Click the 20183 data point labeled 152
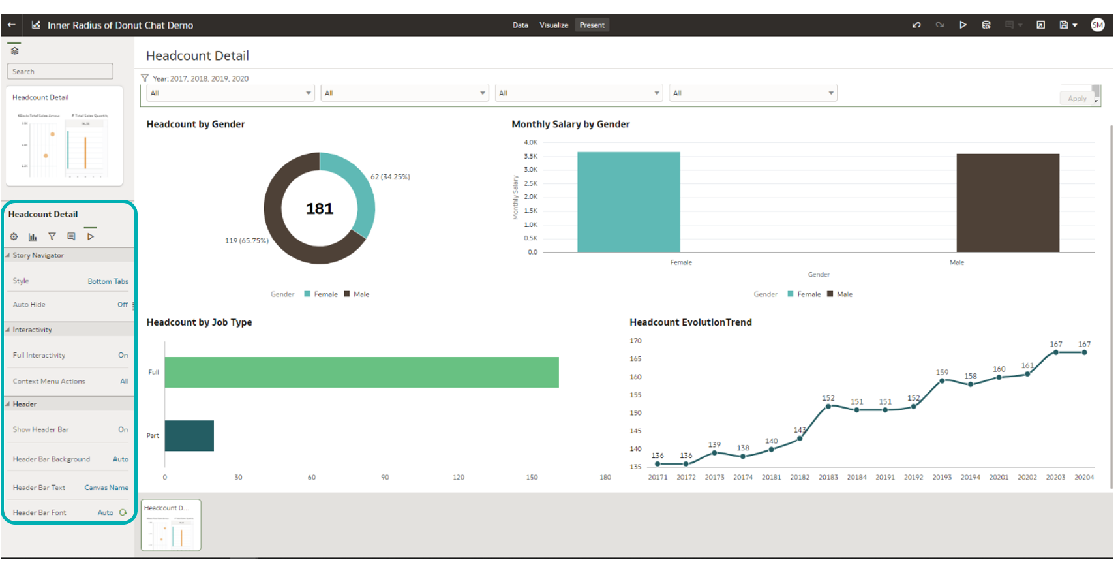The width and height of the screenshot is (1118, 573). (828, 406)
